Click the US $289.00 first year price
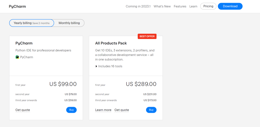This screenshot has height=127, width=260. click(141, 84)
